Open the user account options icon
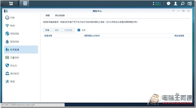The width and height of the screenshot is (196, 108). tap(176, 4)
